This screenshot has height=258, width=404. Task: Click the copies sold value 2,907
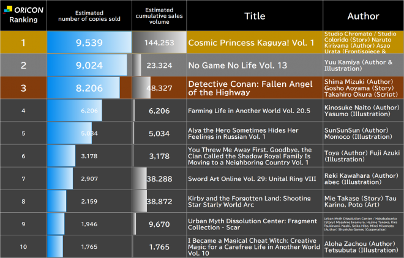[x=89, y=179]
